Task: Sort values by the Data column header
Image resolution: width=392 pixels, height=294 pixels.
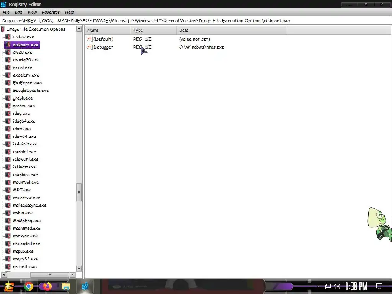Action: [232, 30]
